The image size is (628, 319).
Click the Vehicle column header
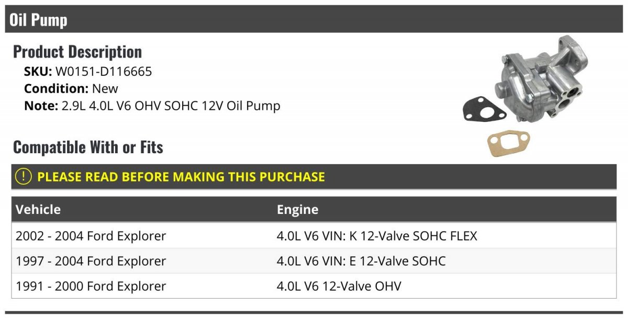click(x=38, y=210)
